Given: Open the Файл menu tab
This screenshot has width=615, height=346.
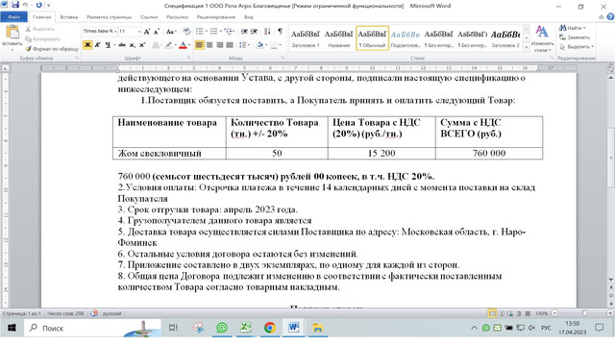Looking at the screenshot, I should [x=13, y=17].
